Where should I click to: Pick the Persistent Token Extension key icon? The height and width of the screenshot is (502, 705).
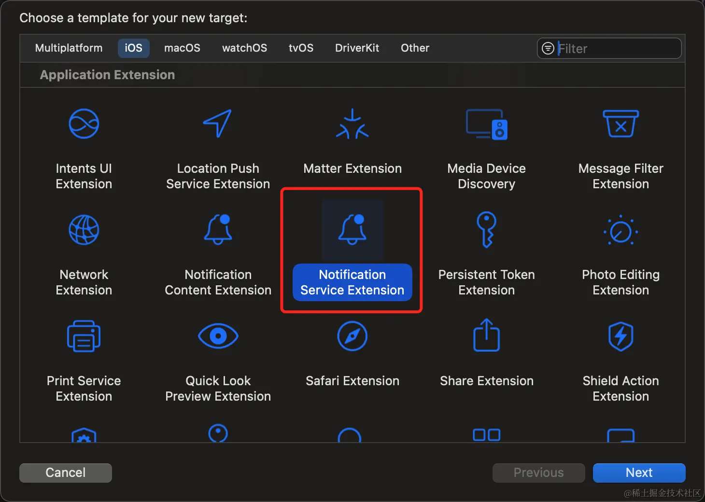point(487,230)
